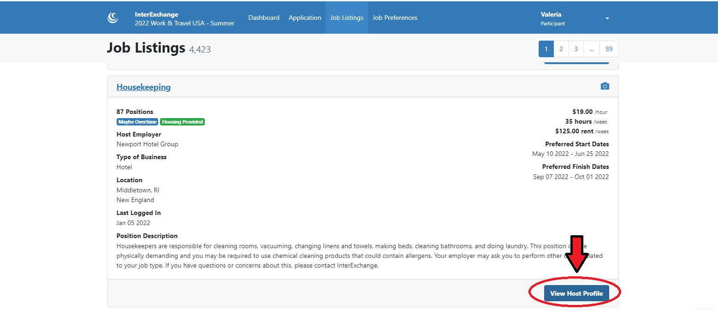Screen dimensions: 718x310
Task: Click the InterExchange crescent logo
Action: [113, 18]
